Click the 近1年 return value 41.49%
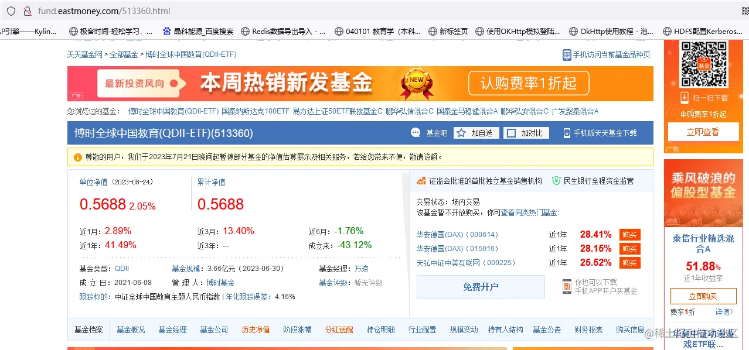The image size is (749, 350). point(121,245)
